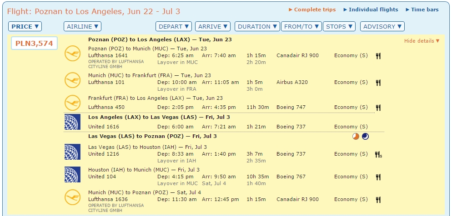Click aircraft Boeing 747
Viewport: 452px width, 216px height.
[x=291, y=107]
